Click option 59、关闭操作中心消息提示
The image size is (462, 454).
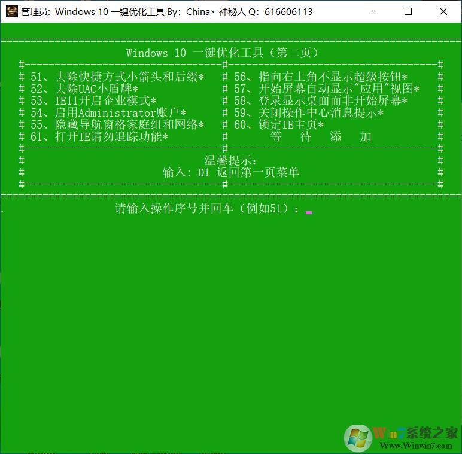click(x=308, y=113)
